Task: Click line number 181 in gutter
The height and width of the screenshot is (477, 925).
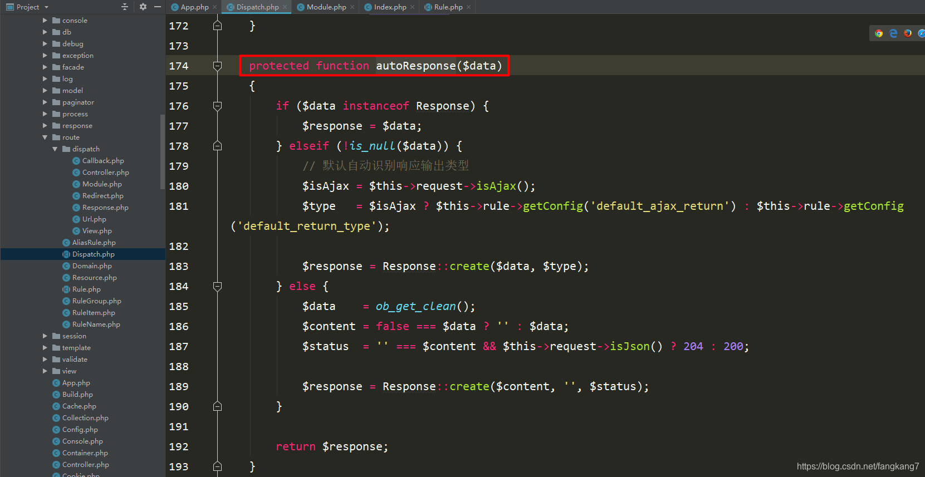Action: 179,206
